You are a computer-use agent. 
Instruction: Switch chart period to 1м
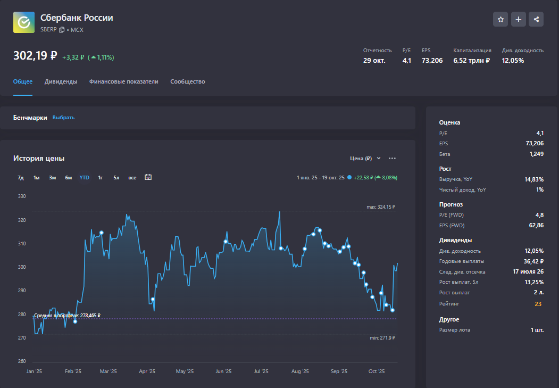(x=37, y=178)
